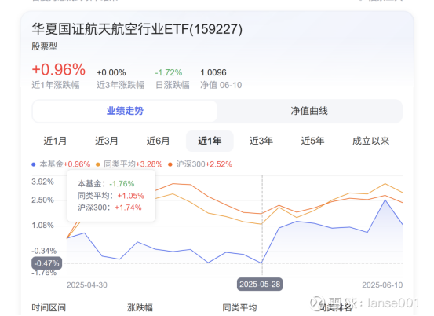Click the -1.72% daily change value
Screen dimensions: 434x316
(169, 72)
